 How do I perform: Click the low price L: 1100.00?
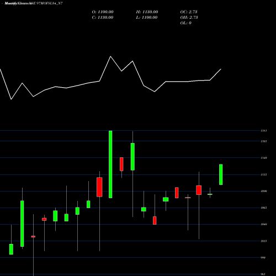[147, 18]
